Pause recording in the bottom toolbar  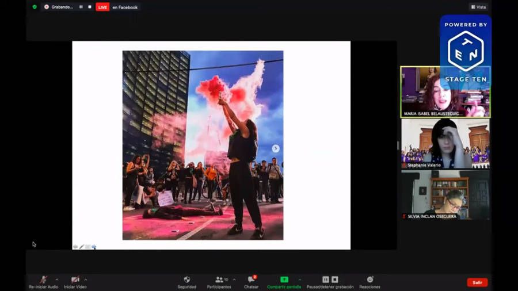326,279
